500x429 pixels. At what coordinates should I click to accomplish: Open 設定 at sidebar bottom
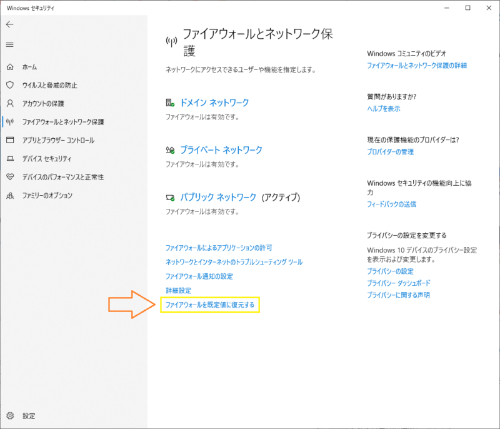pyautogui.click(x=29, y=416)
